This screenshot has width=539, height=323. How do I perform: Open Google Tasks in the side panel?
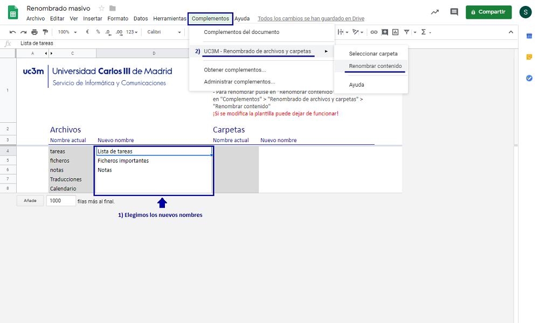[529, 78]
